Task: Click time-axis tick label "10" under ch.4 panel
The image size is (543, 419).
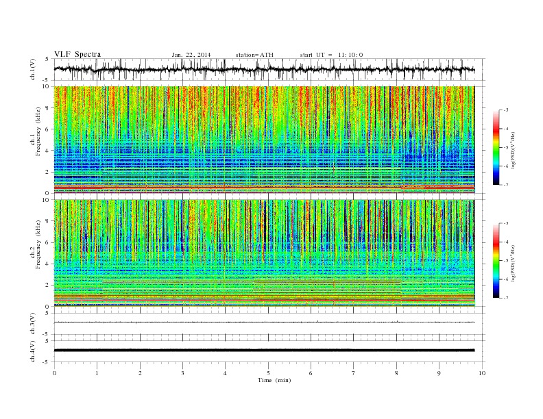Action: [482, 373]
